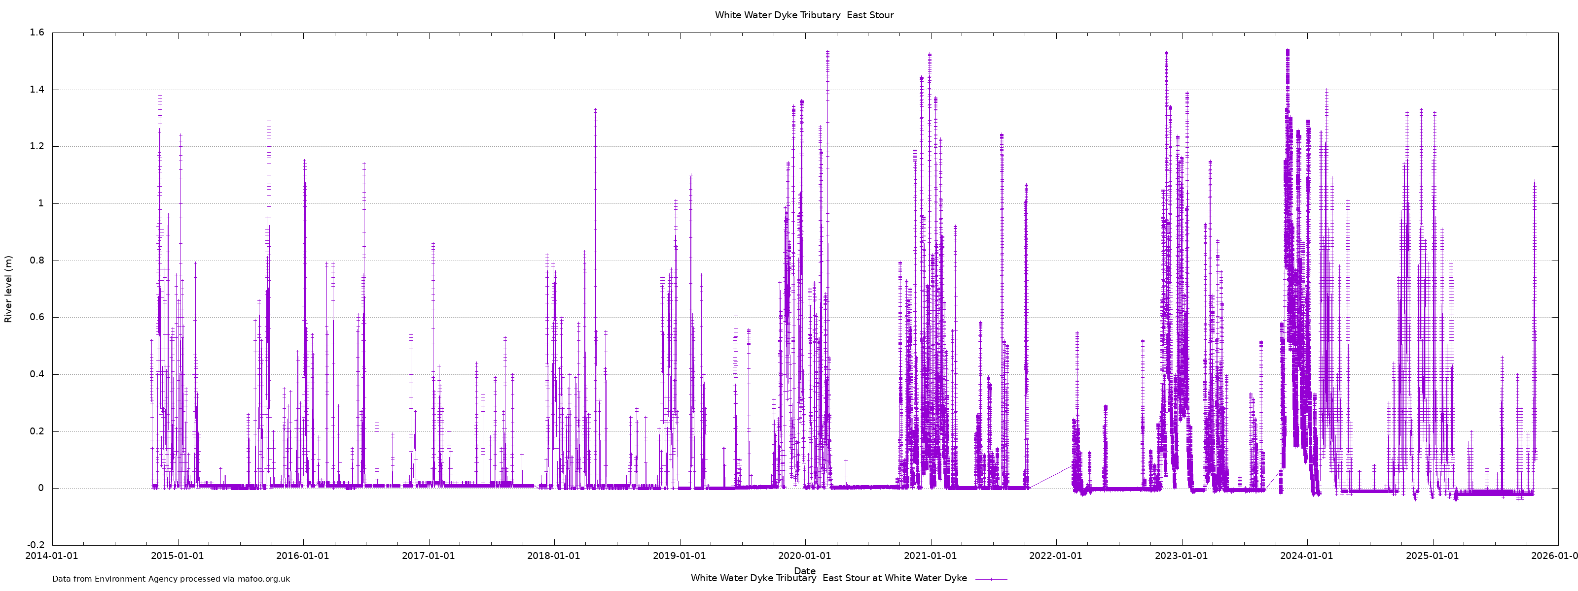Select the 2014-01-01 date tick label
The image size is (1578, 591).
52,556
